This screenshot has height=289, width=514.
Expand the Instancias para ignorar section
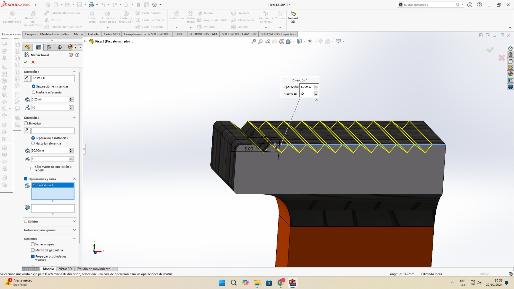point(74,230)
